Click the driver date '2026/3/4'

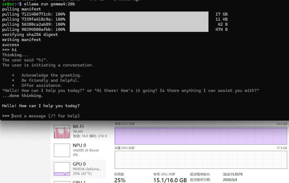tap(230, 180)
